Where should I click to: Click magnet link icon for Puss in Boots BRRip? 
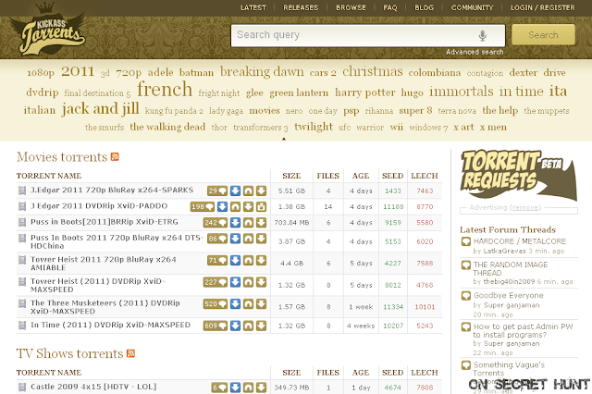point(248,223)
